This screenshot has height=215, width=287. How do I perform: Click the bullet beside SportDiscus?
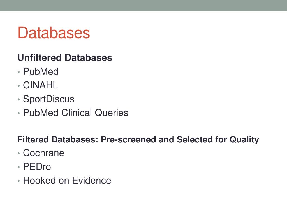[19, 99]
